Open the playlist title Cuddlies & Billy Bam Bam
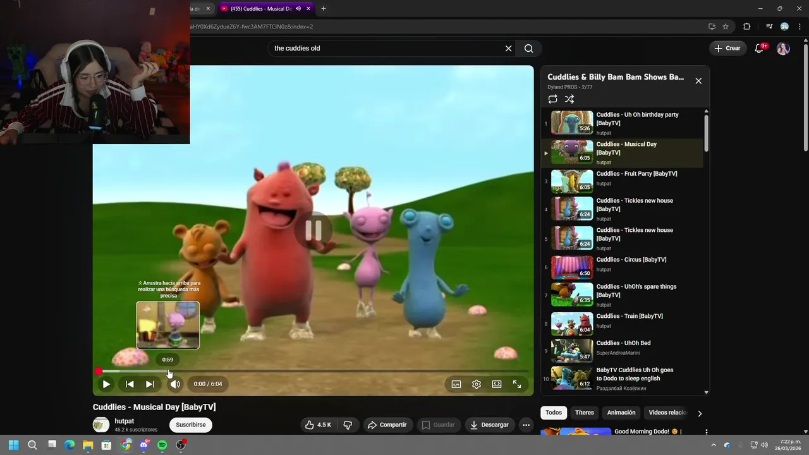 click(x=616, y=77)
